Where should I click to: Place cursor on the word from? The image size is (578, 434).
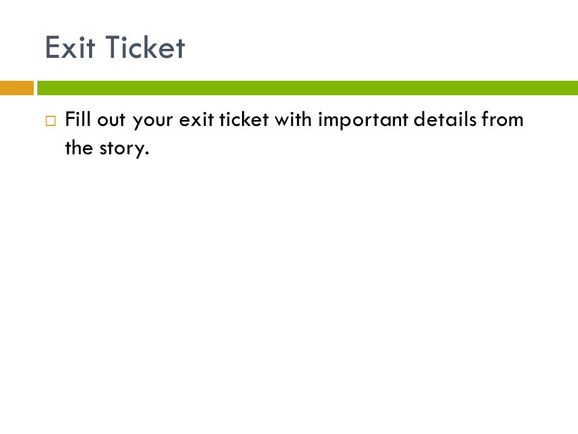click(x=502, y=119)
